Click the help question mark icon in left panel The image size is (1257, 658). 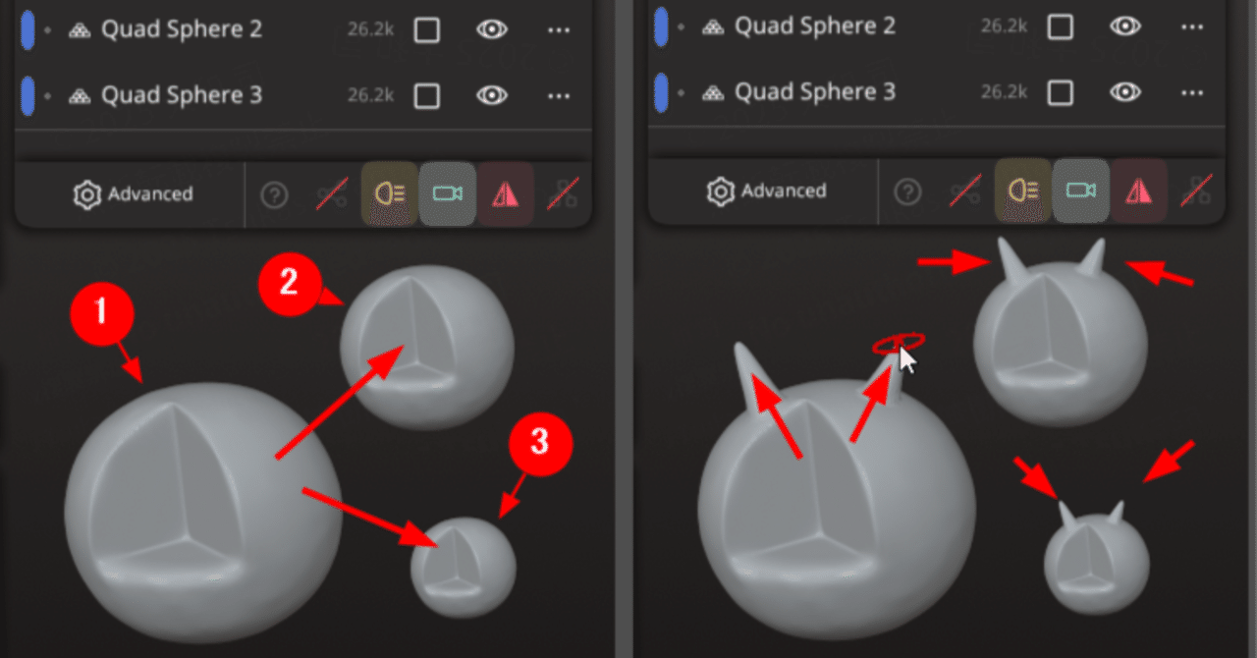tap(274, 194)
